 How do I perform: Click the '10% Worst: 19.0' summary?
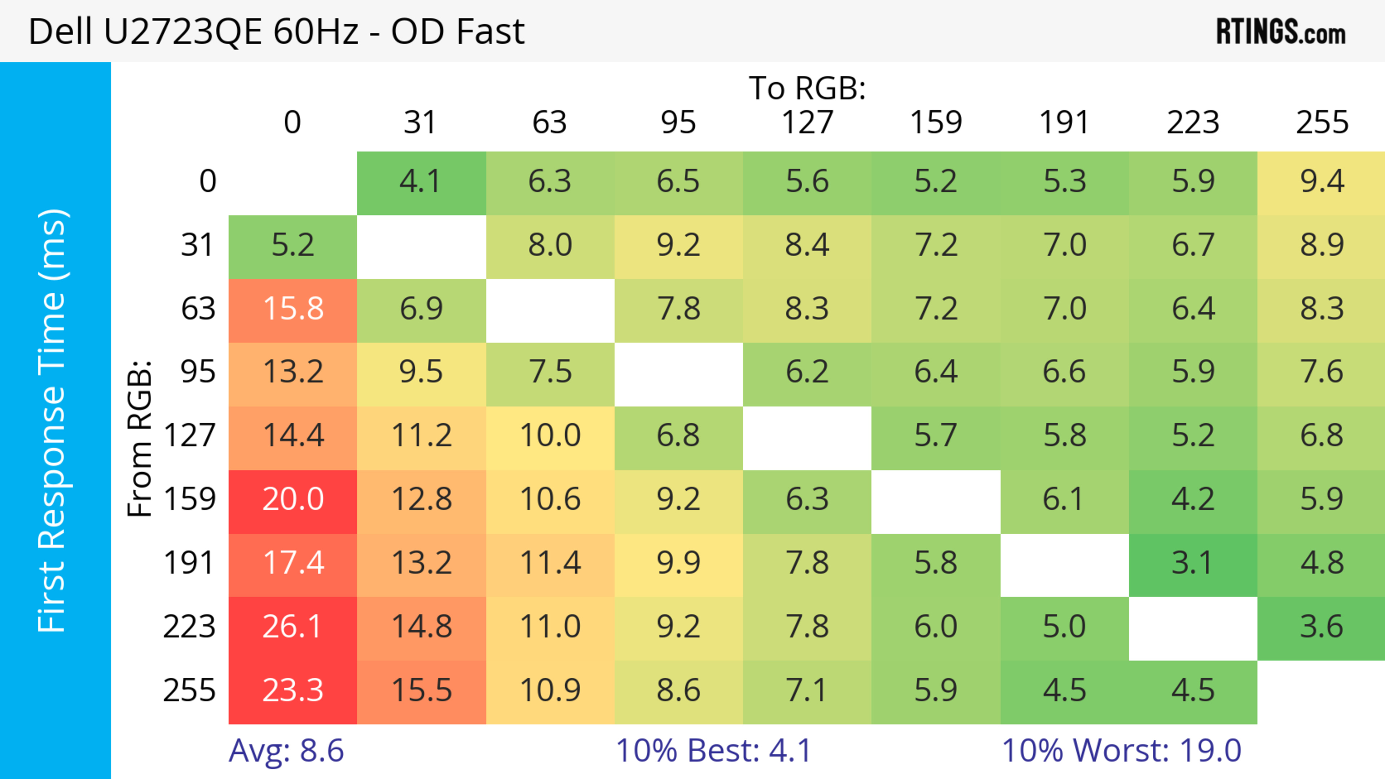pos(1122,751)
